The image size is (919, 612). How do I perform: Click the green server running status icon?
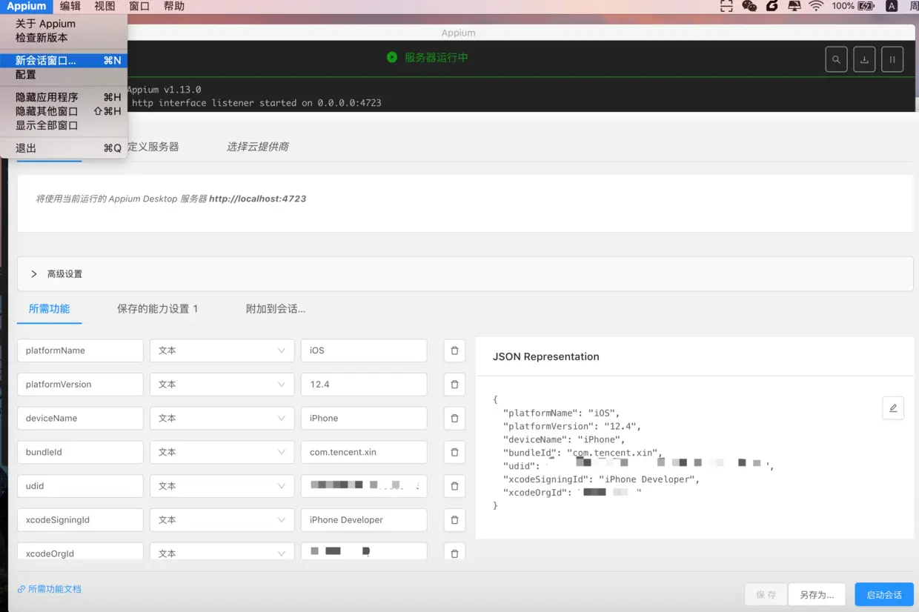click(x=392, y=58)
